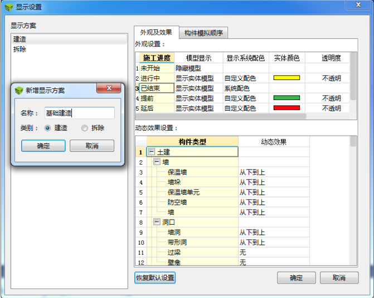This screenshot has height=298, width=374.
Task: Click the 提前 progress cell
Action: click(157, 98)
